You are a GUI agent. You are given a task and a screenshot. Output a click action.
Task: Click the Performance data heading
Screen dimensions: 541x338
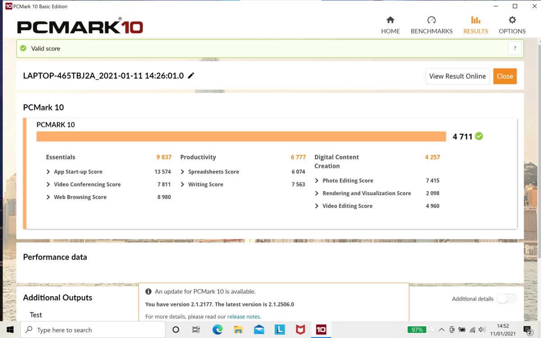click(x=55, y=257)
